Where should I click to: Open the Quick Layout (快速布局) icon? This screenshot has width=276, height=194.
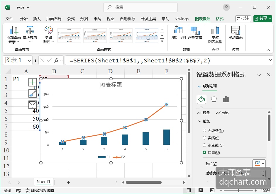click(x=30, y=30)
